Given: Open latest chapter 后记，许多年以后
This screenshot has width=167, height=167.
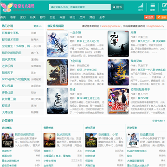Looking at the screenshot, I should [x=87, y=70].
